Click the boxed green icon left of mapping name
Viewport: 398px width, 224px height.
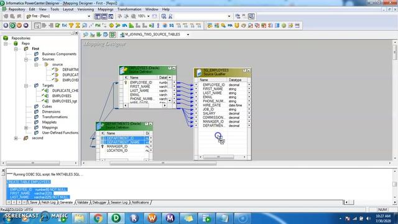(113, 34)
